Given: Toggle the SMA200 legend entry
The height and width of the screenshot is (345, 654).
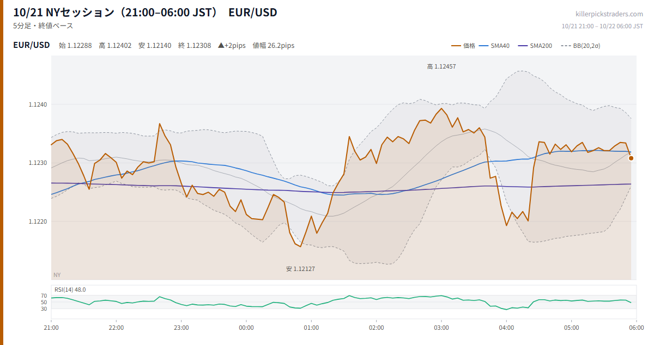Looking at the screenshot, I should [x=535, y=46].
